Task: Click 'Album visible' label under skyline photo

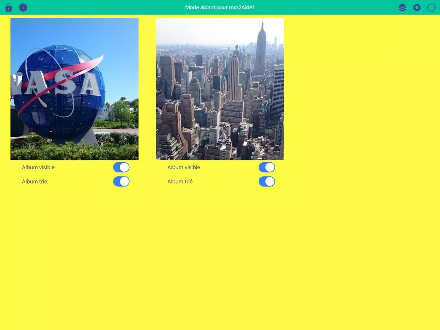Action: pos(184,167)
